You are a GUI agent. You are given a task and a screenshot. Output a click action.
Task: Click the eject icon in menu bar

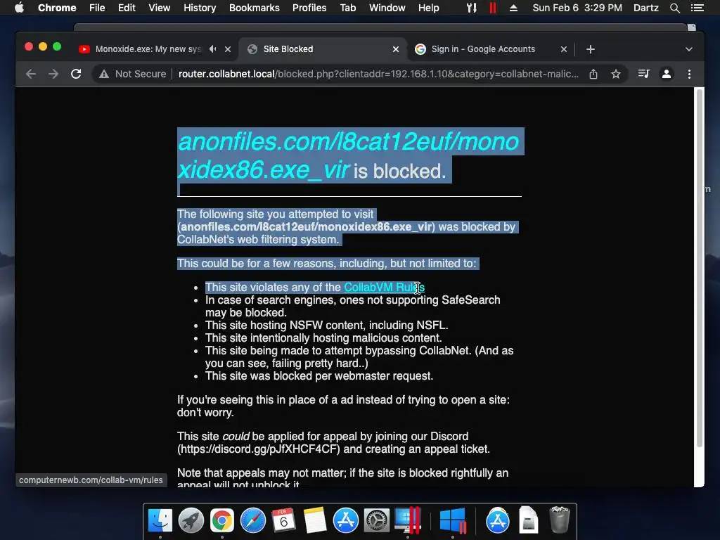coord(513,8)
